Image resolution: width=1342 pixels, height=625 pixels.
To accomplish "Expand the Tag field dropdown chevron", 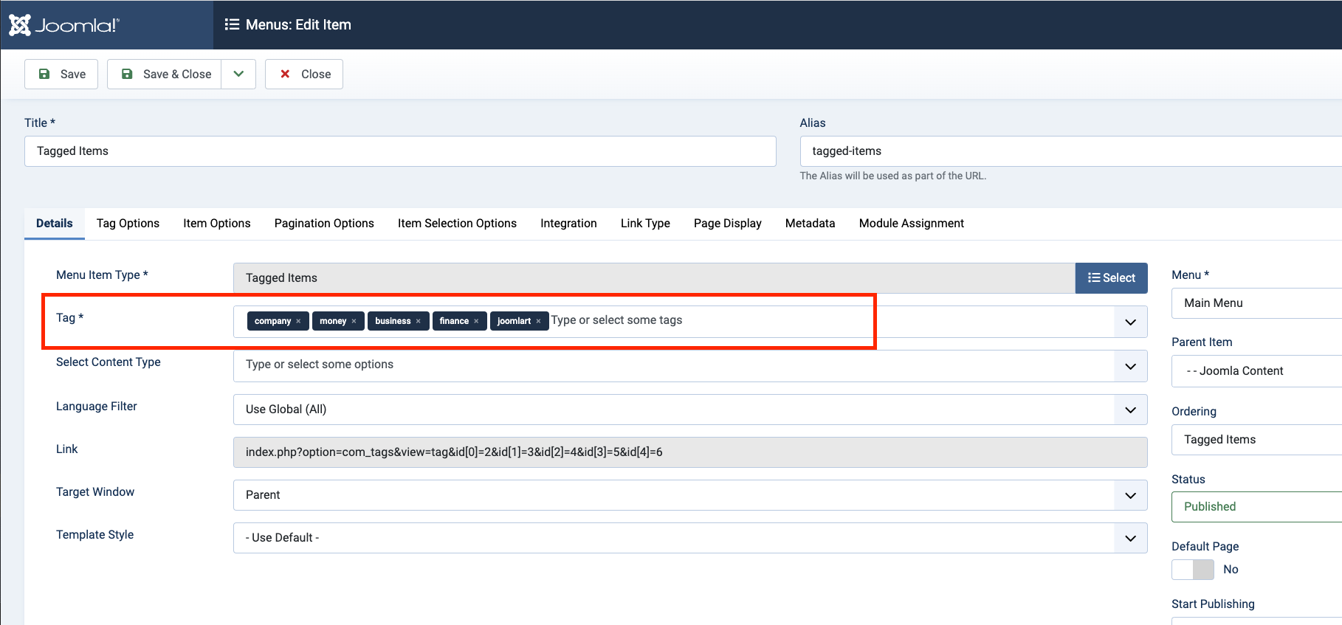I will pyautogui.click(x=1130, y=322).
